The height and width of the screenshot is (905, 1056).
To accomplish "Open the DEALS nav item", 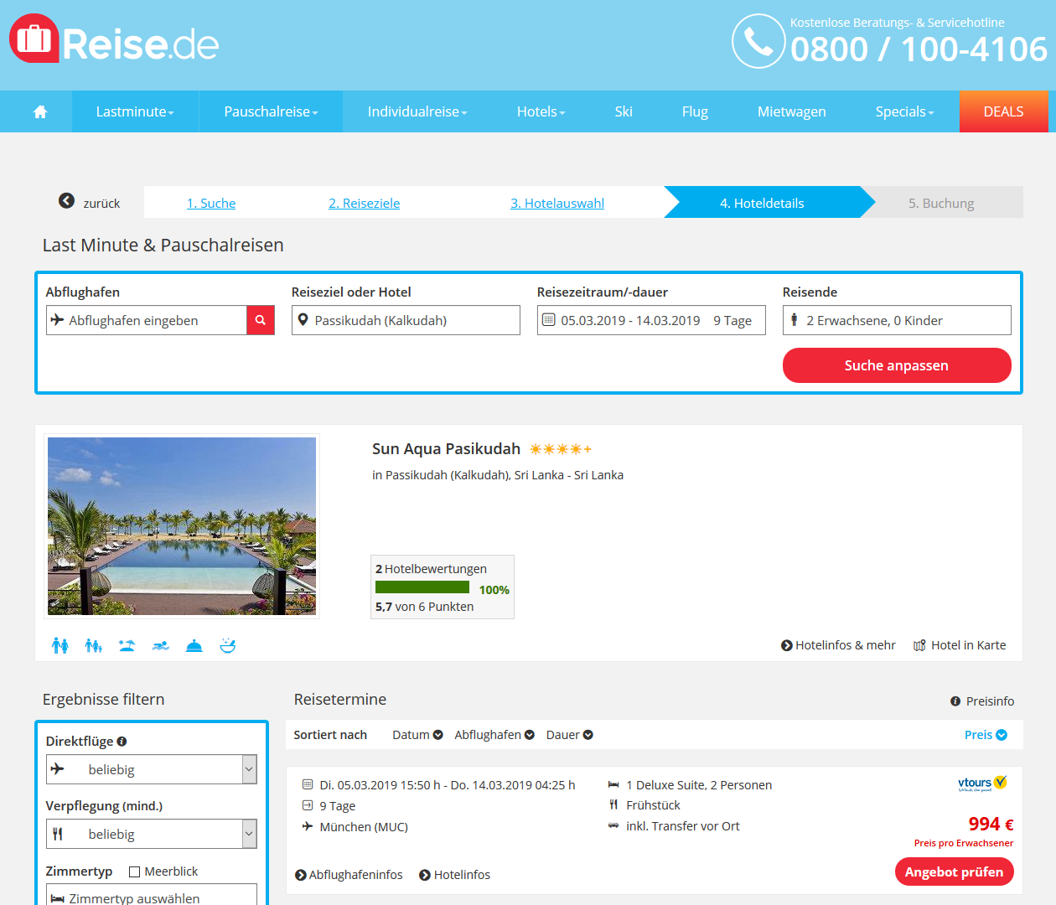I will (1003, 111).
